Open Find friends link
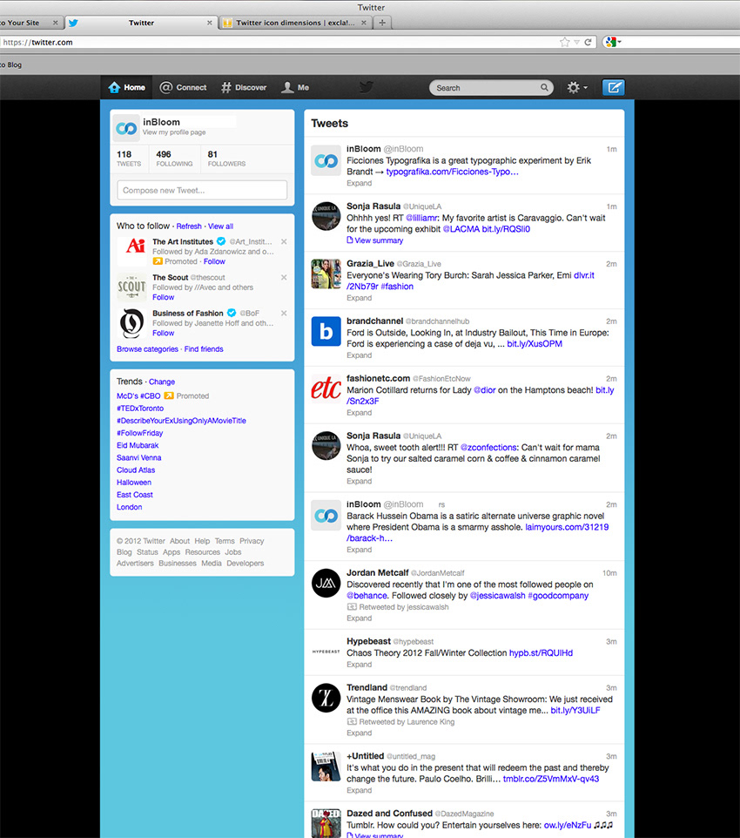Screen dimensions: 740x838 click(x=204, y=349)
